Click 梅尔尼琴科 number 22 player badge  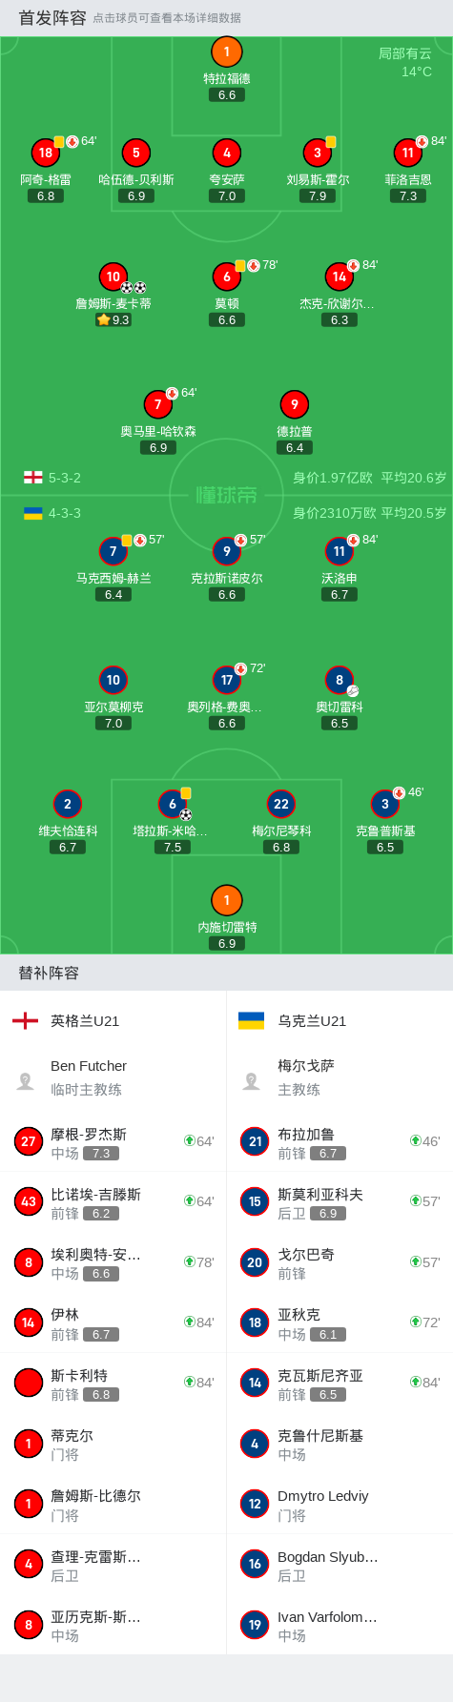[281, 804]
